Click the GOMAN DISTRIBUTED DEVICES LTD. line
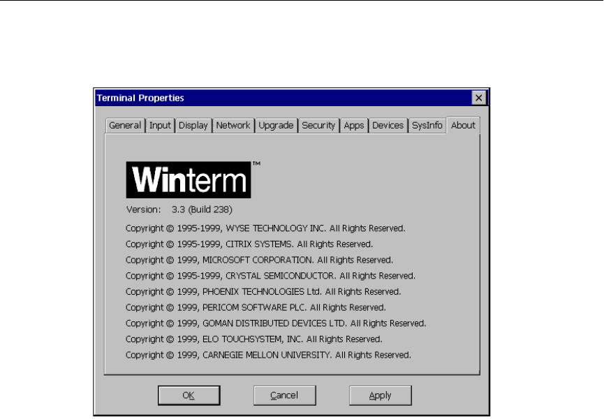 [x=276, y=323]
